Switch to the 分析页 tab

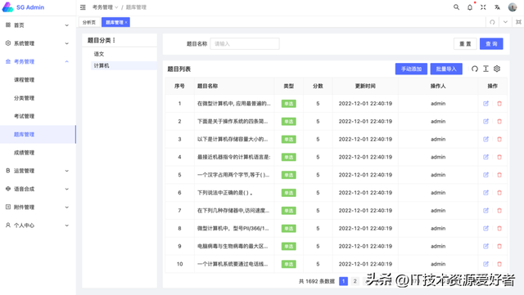89,22
